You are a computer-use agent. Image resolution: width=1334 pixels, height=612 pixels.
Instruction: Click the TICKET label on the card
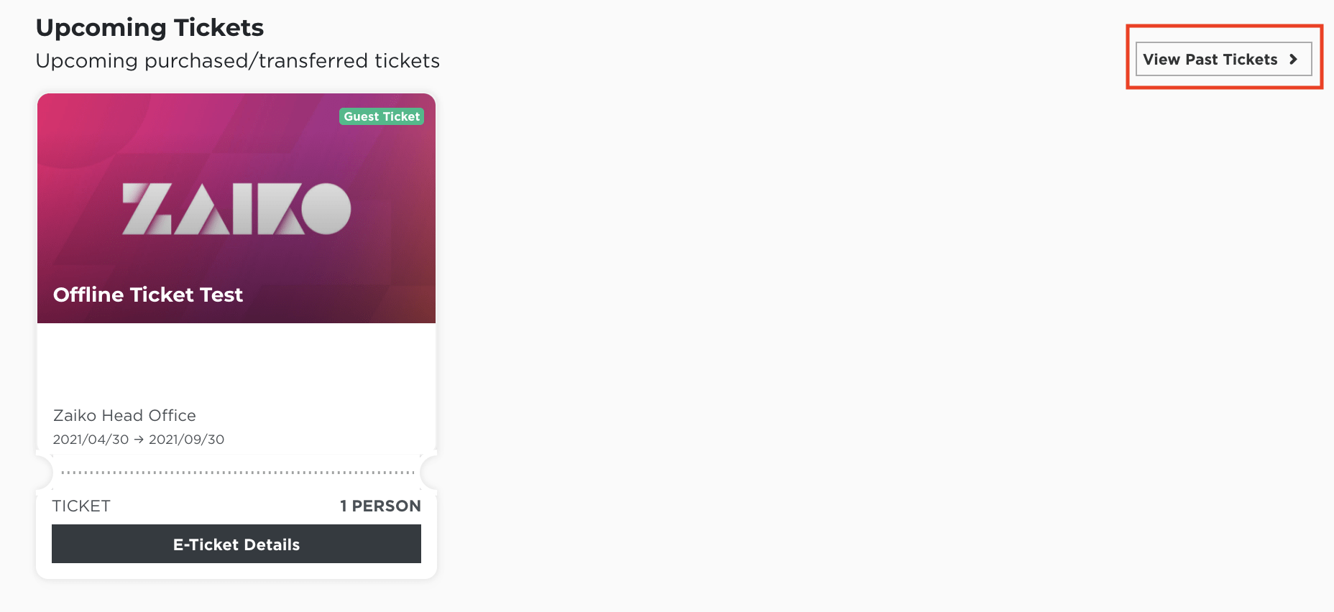(x=81, y=506)
